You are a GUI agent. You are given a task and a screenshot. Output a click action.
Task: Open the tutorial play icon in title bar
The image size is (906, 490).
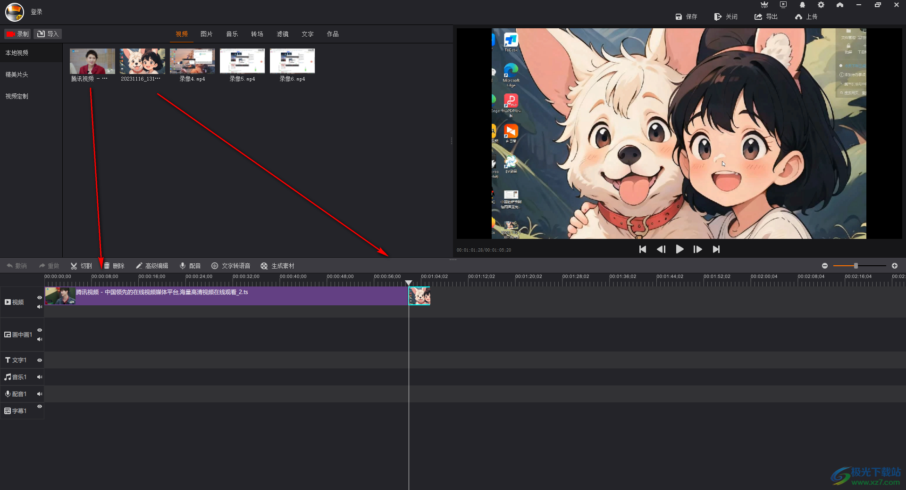[x=783, y=5]
